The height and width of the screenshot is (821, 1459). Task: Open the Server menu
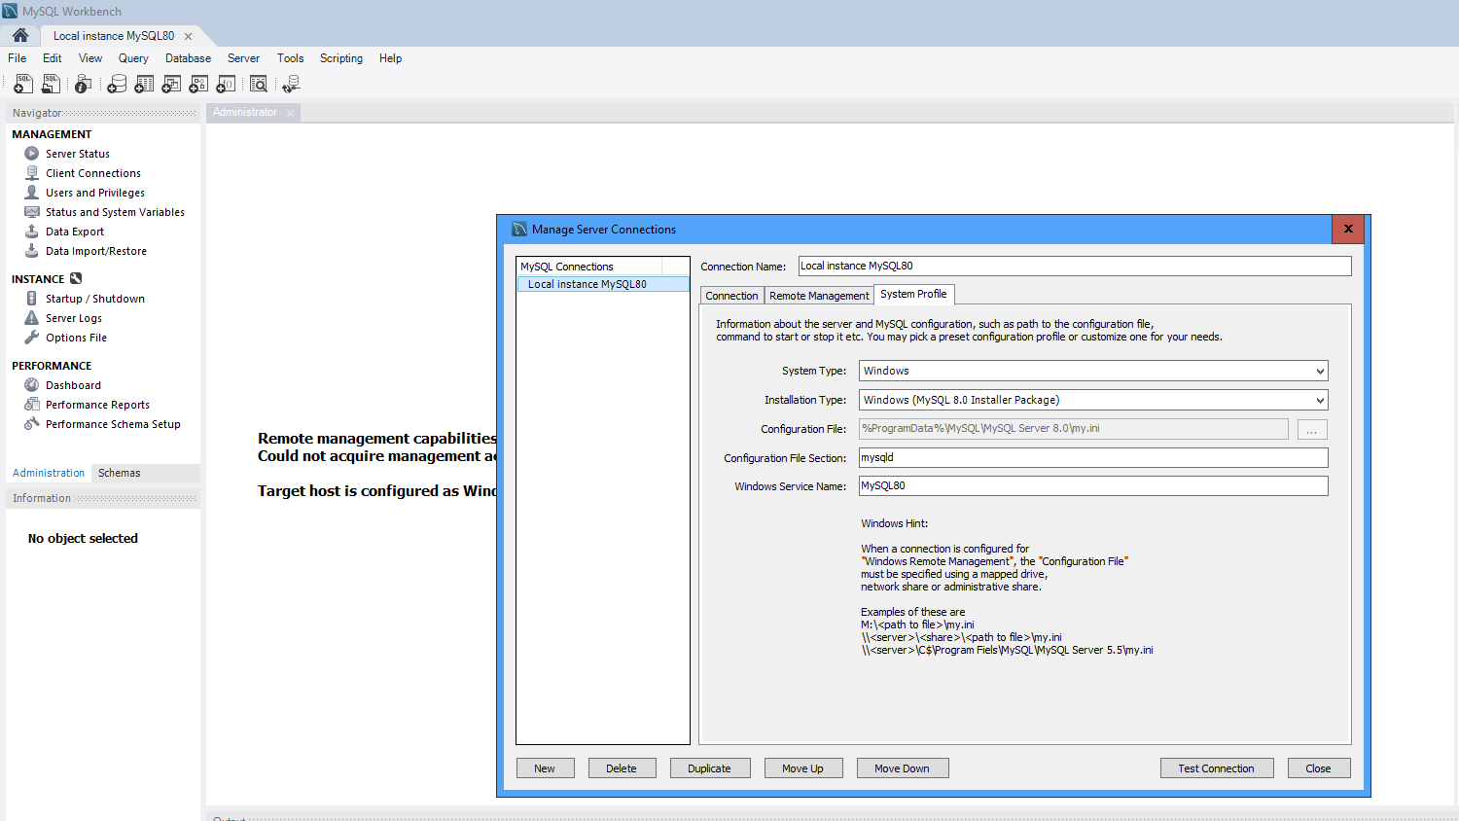[x=243, y=58]
